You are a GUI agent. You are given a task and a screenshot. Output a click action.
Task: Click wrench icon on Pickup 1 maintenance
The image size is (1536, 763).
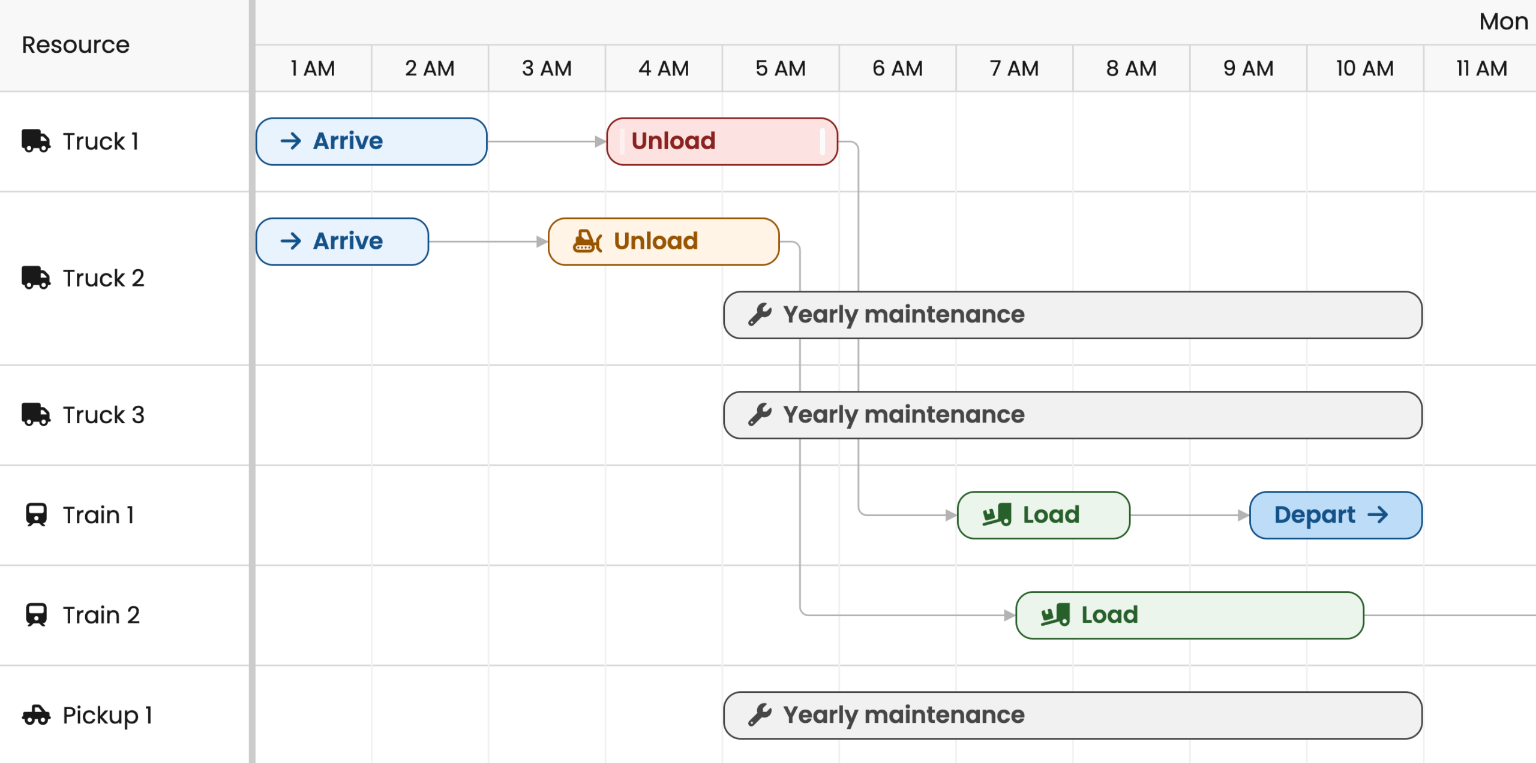click(760, 715)
